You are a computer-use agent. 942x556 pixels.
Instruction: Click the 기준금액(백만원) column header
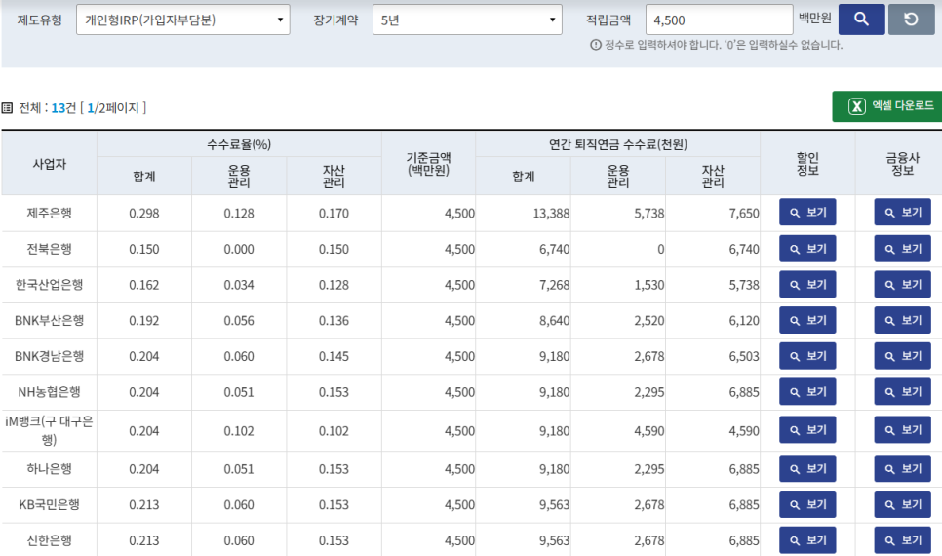click(x=428, y=164)
